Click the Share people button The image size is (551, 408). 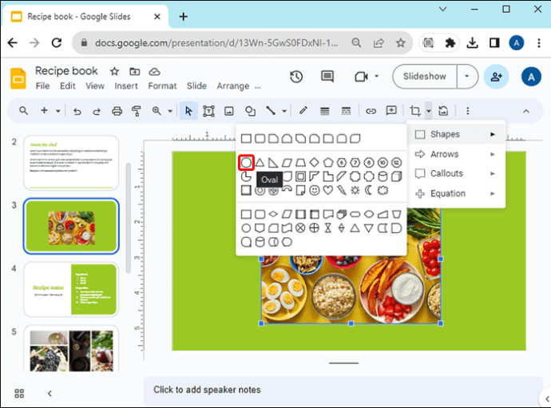(x=496, y=77)
